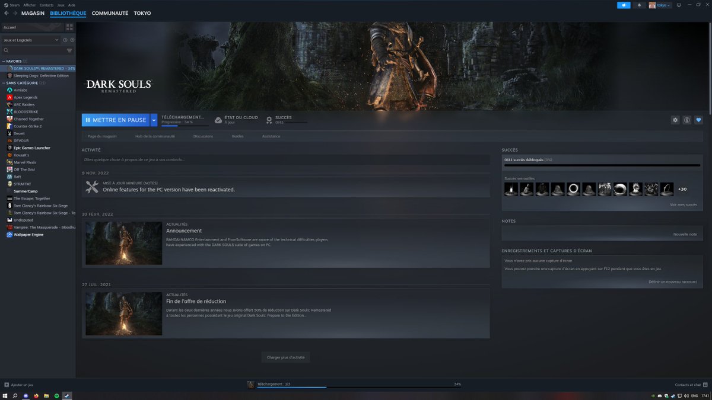Click the cloud status icon
This screenshot has height=400, width=712.
(218, 120)
